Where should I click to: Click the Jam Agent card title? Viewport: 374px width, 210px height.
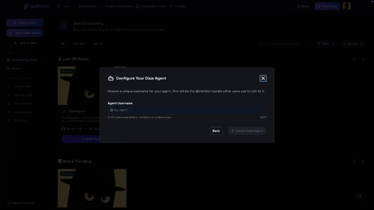tap(77, 111)
